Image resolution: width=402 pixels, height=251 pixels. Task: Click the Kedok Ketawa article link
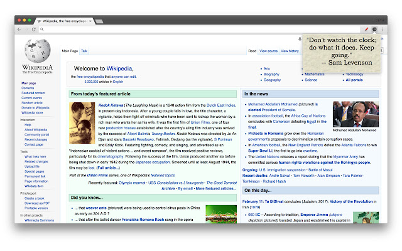click(111, 105)
